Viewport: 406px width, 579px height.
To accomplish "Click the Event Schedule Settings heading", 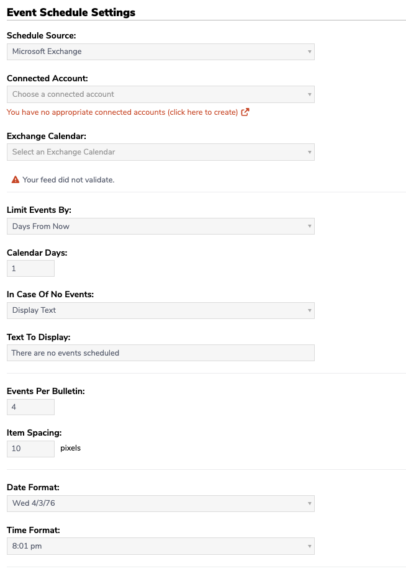I will click(x=71, y=12).
